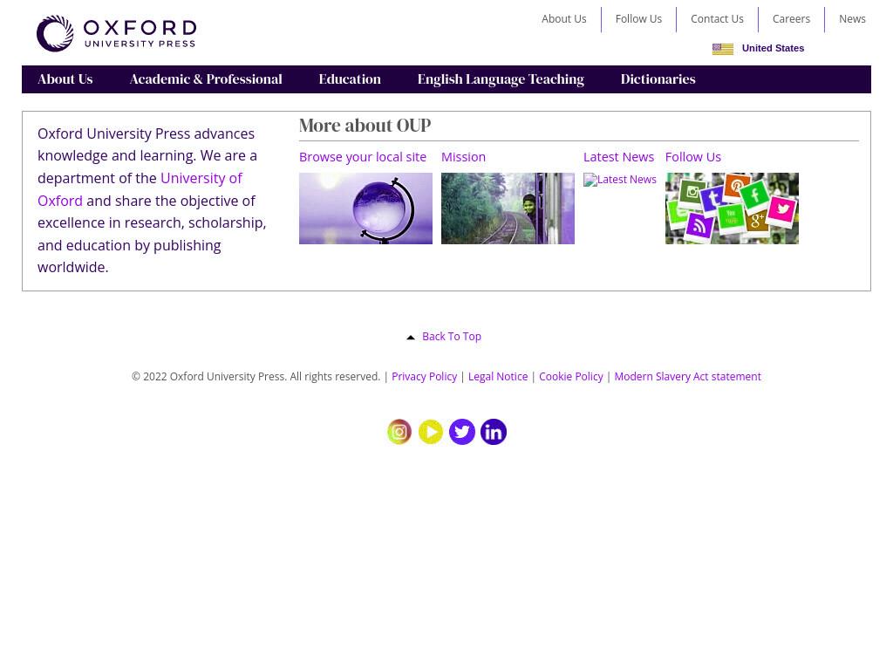Open the English Language Teaching menu
Image resolution: width=893 pixels, height=670 pixels.
coord(501,79)
